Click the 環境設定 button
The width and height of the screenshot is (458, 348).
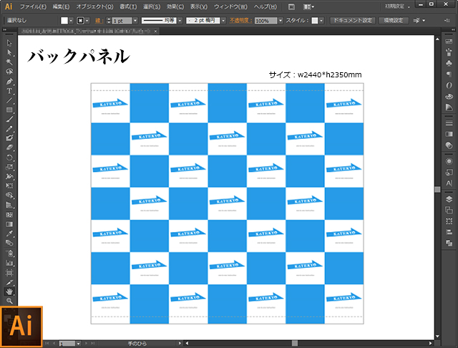click(x=394, y=21)
